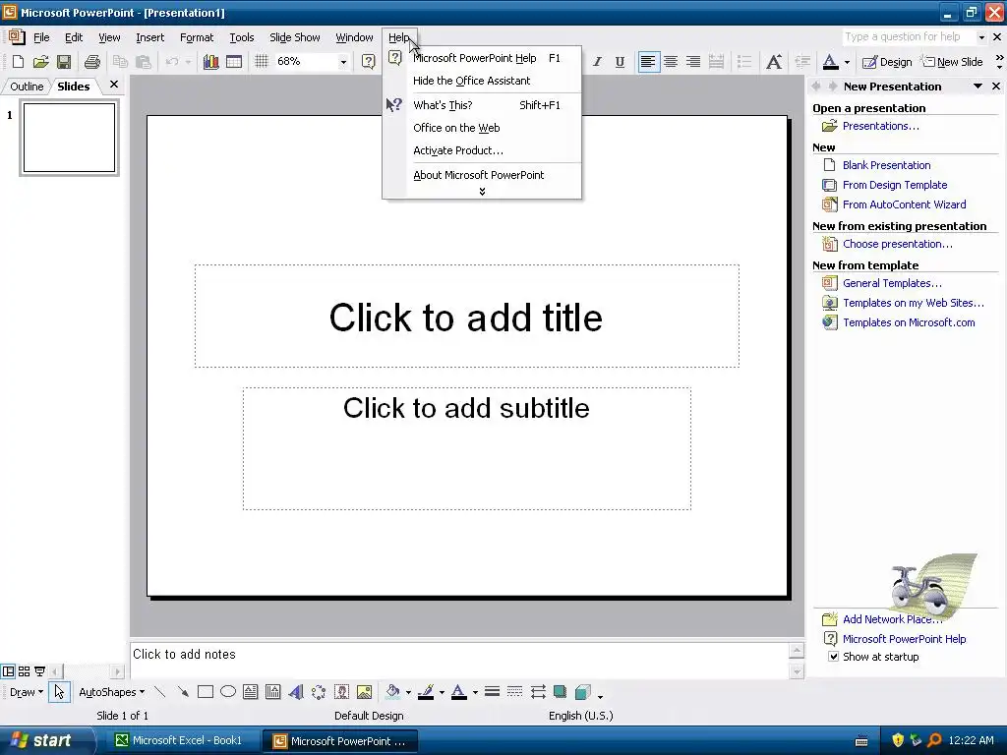The image size is (1007, 755).
Task: Start Slide Show from view icon
Action: [39, 671]
